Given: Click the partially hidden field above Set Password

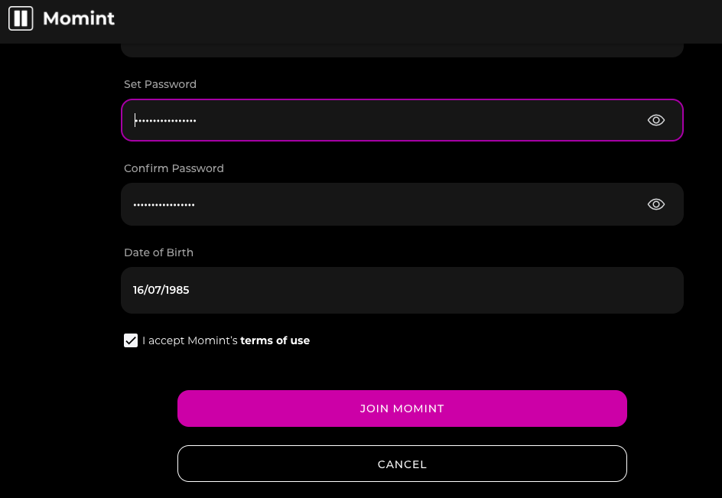Looking at the screenshot, I should click(402, 50).
